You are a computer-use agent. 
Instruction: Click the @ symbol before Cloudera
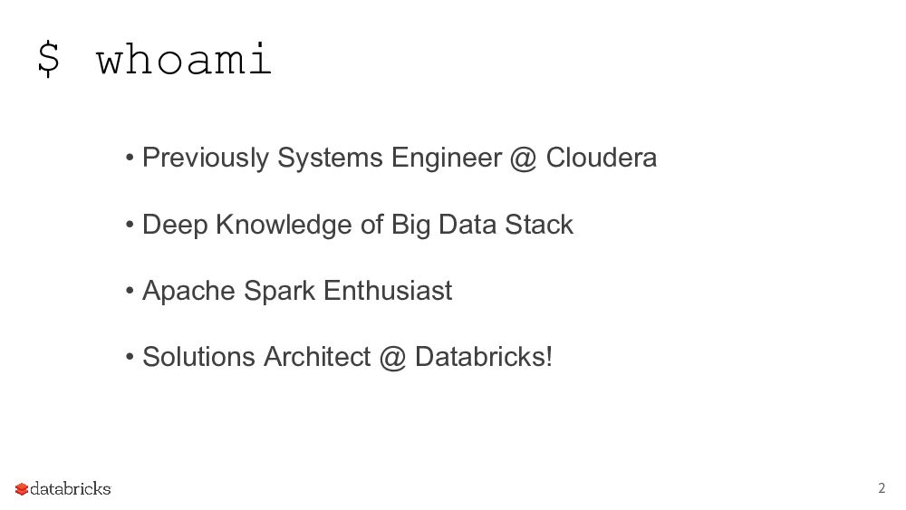524,159
